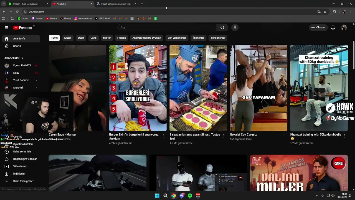355x200 pixels.
Task: Play the Tostcu Erol tost short
Action: coord(198,88)
